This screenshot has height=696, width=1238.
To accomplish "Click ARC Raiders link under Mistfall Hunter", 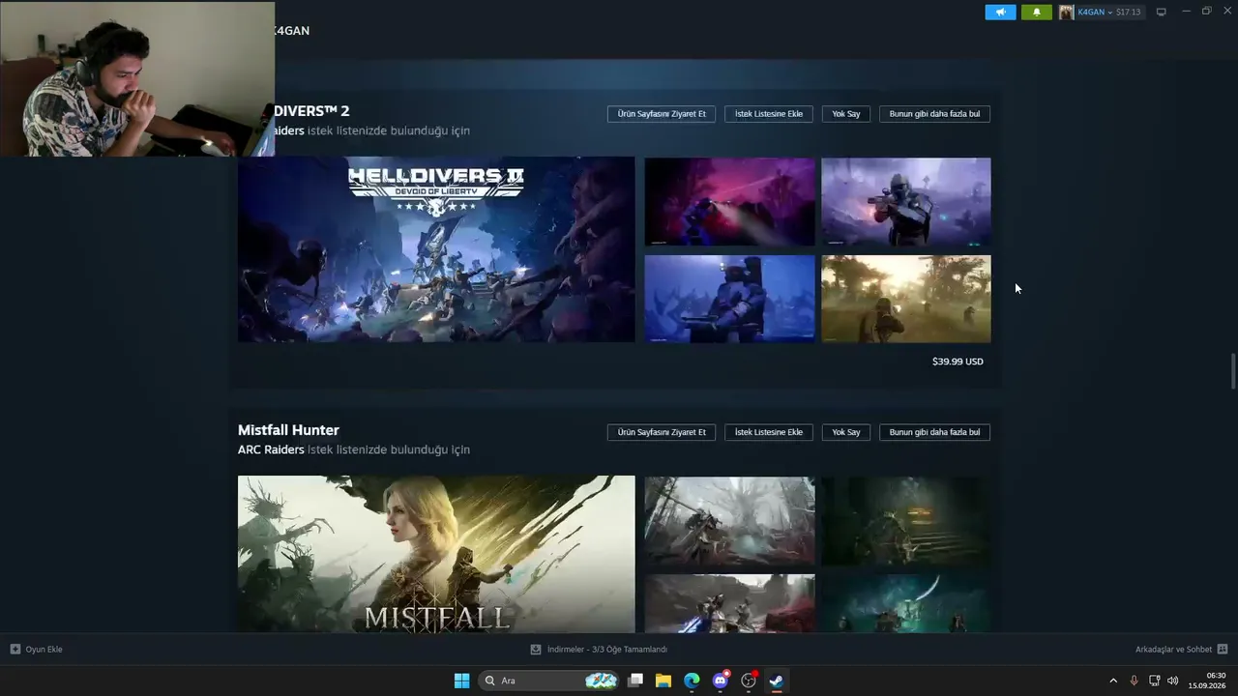I will pos(271,449).
